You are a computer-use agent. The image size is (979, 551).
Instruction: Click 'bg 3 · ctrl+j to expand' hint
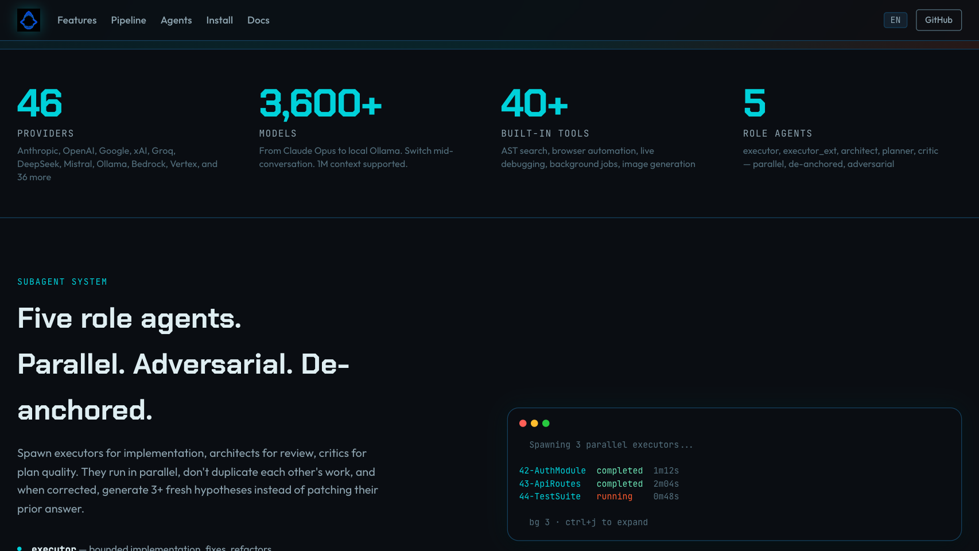(588, 522)
